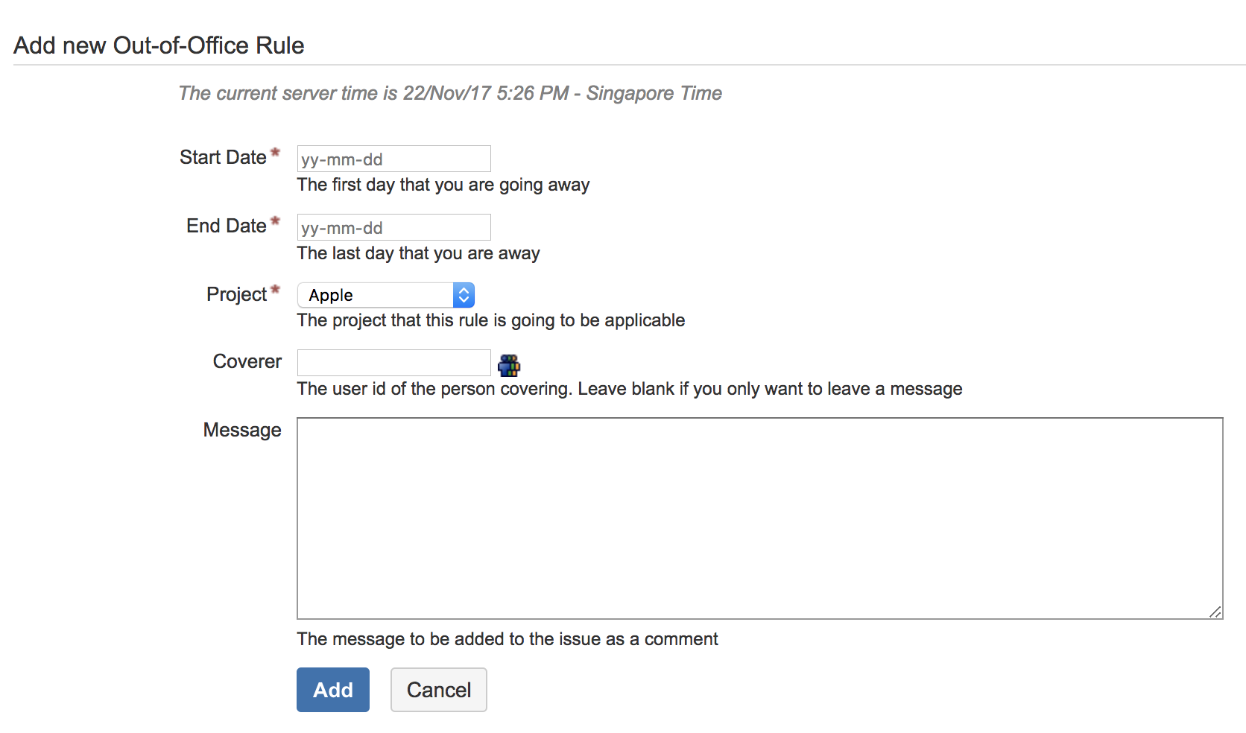Click the Project field label
The width and height of the screenshot is (1246, 733).
pos(236,294)
